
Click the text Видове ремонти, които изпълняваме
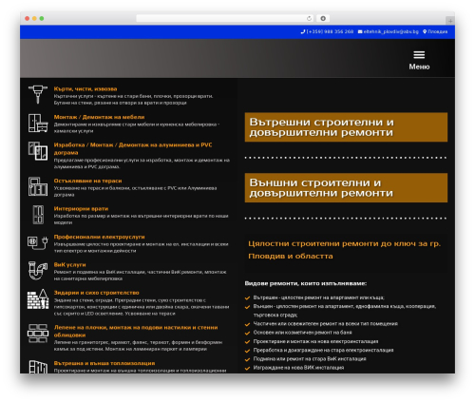(x=306, y=283)
